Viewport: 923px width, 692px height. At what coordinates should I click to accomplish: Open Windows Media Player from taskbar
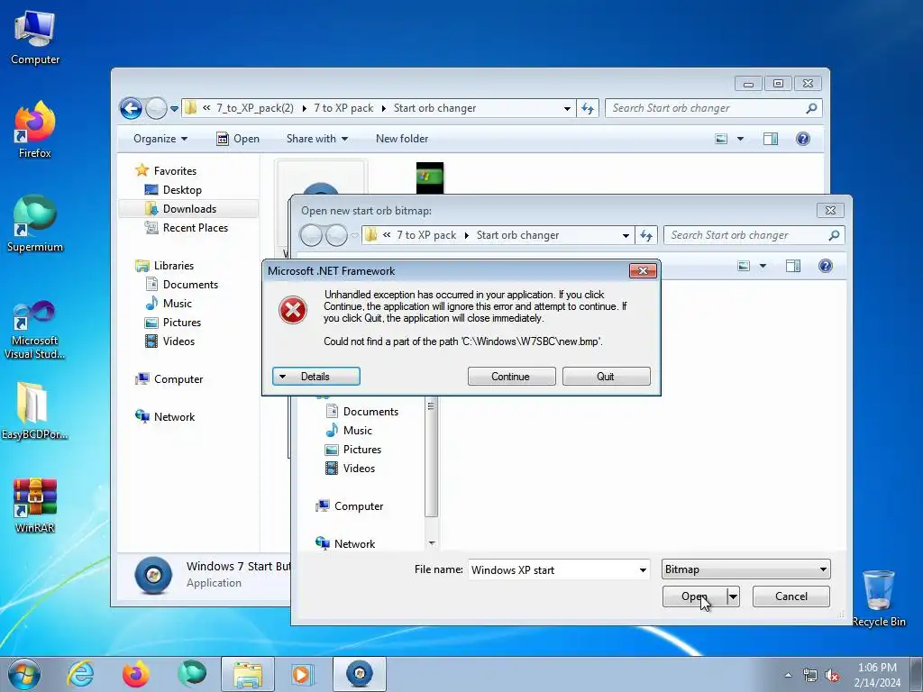(x=303, y=674)
